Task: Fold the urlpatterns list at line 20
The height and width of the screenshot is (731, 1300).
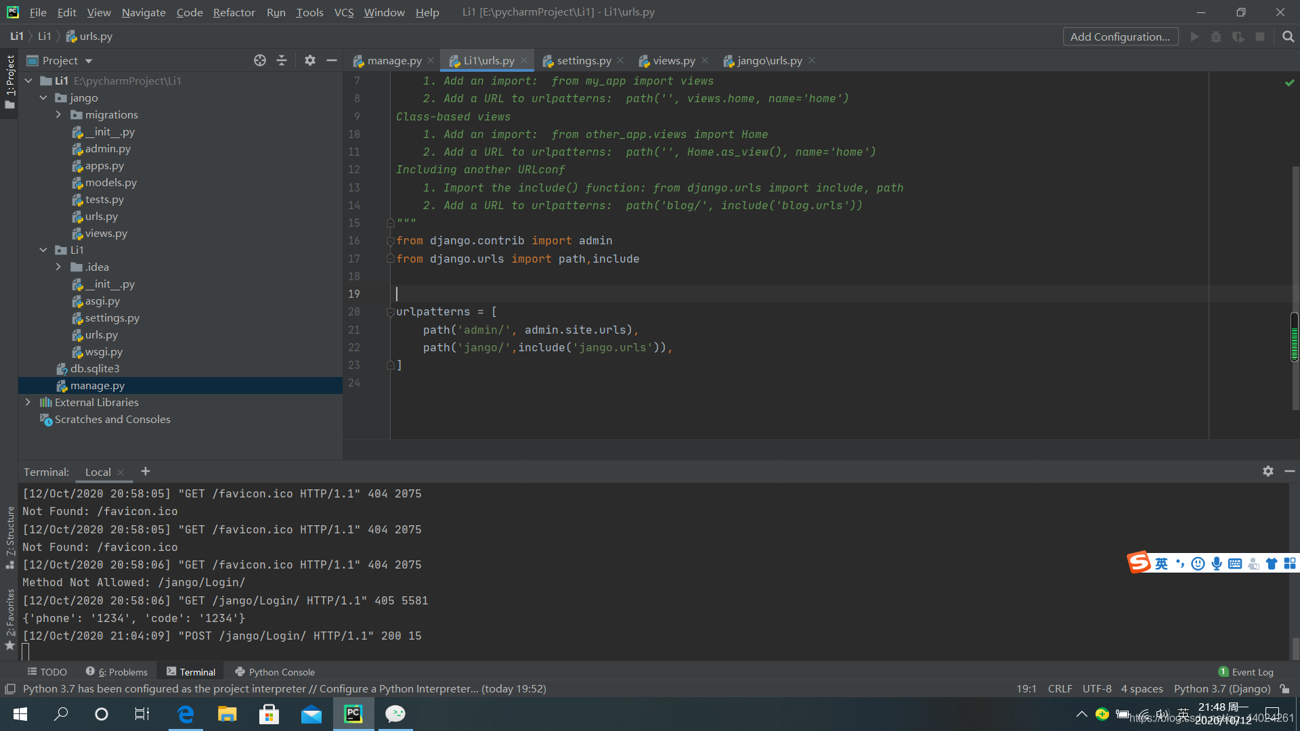Action: click(390, 312)
